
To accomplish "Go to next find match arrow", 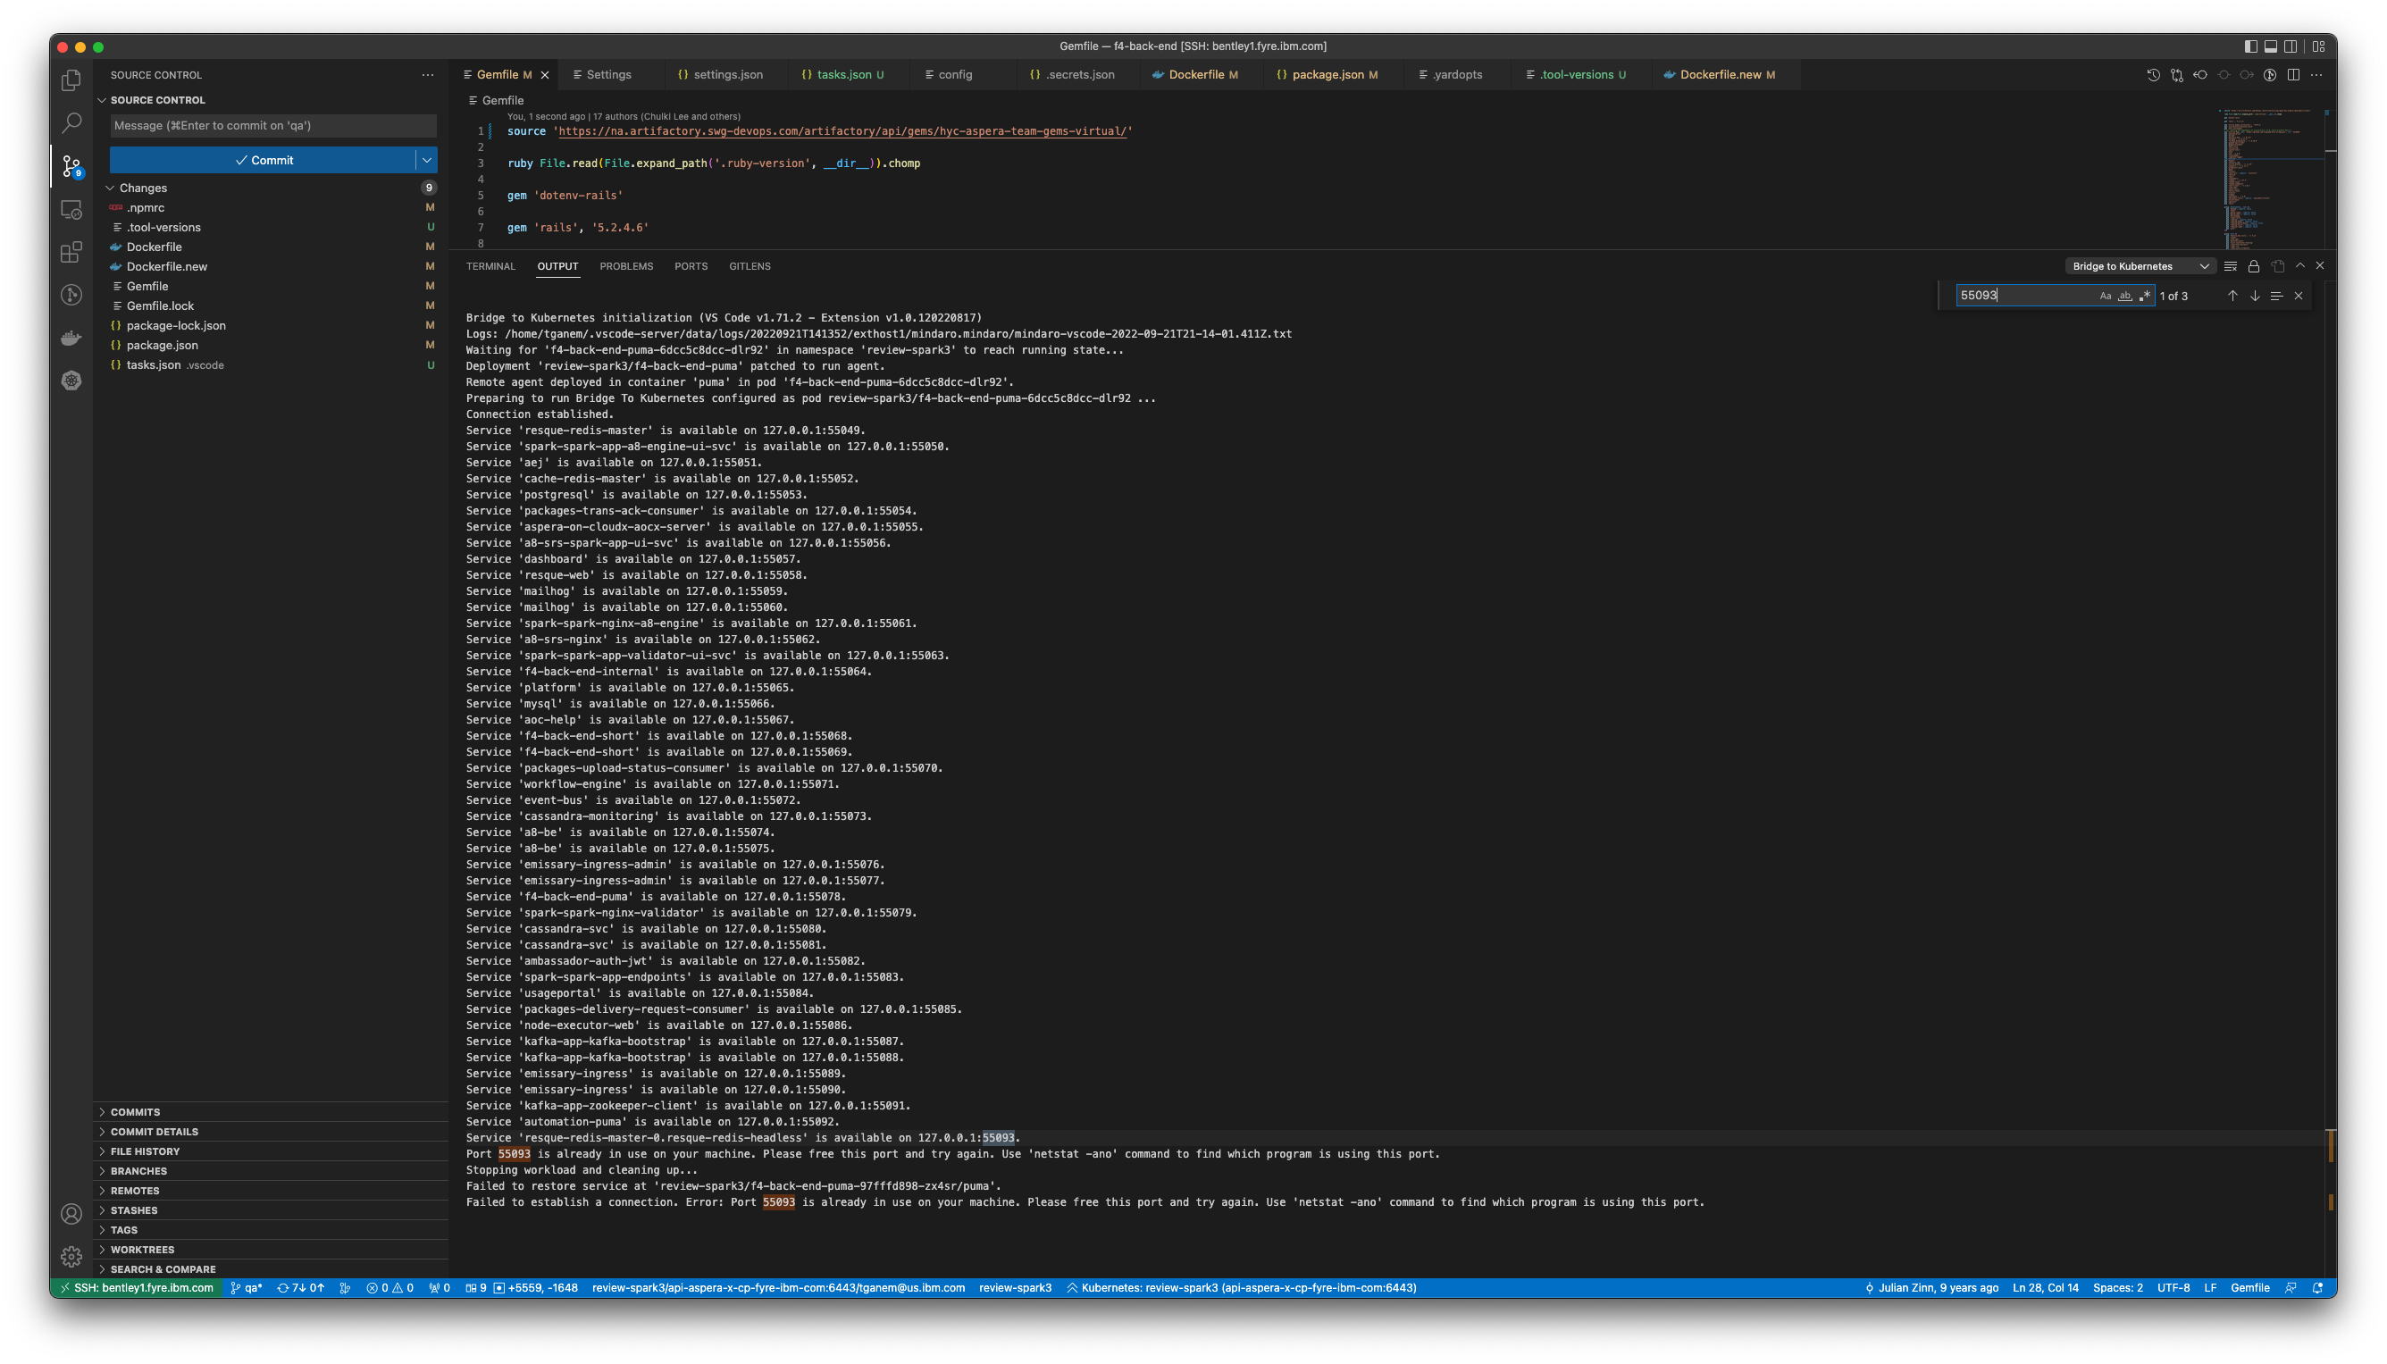I will click(2255, 296).
